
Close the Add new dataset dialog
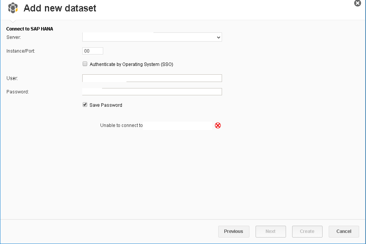357,3
